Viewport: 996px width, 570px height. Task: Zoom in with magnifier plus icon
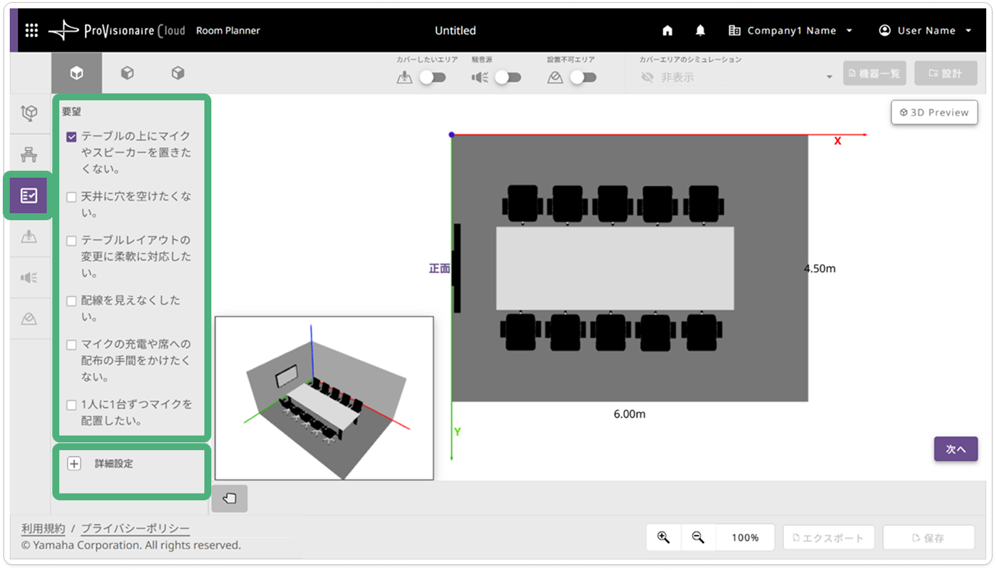[663, 537]
